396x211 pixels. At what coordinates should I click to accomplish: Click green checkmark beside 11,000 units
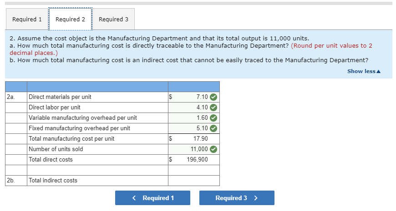click(x=213, y=149)
